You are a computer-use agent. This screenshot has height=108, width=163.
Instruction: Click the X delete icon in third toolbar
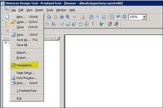click(x=7, y=31)
